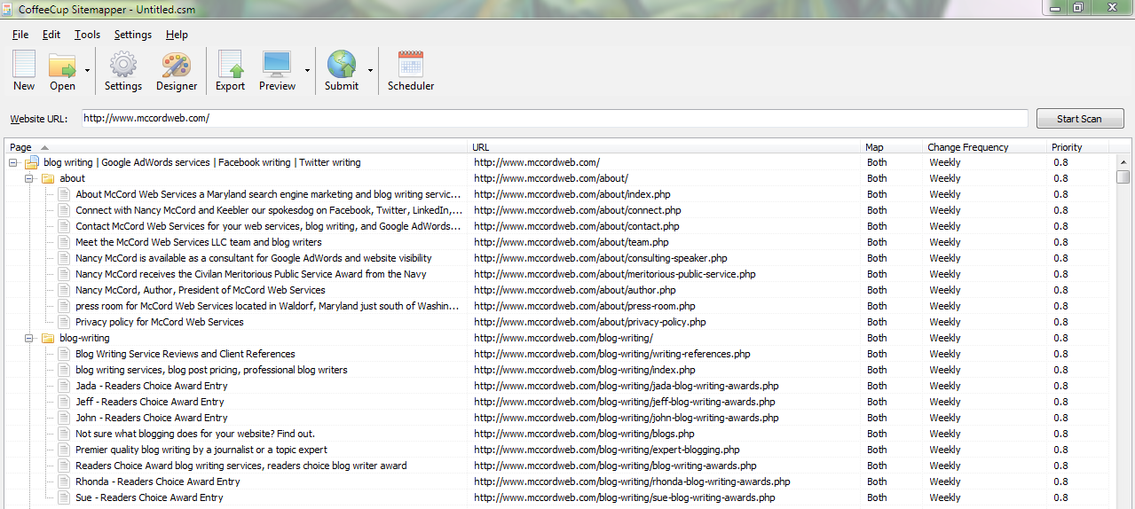Sort by the Page column header
Screen dimensions: 1135x509
click(x=236, y=146)
